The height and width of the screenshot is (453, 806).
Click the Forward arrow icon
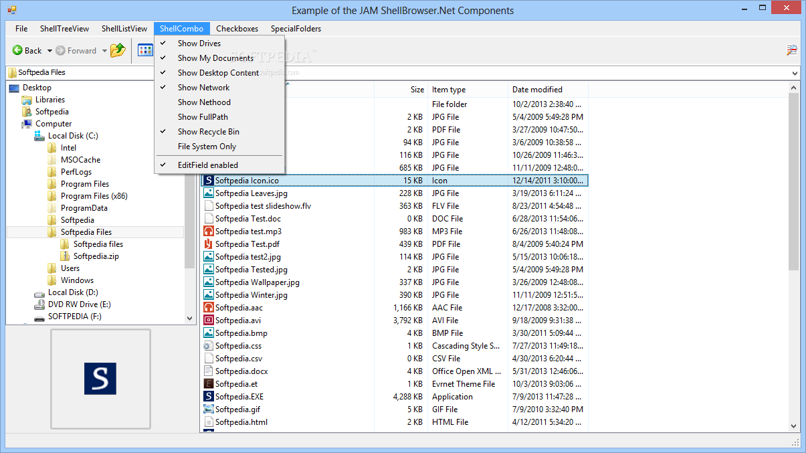tap(60, 50)
